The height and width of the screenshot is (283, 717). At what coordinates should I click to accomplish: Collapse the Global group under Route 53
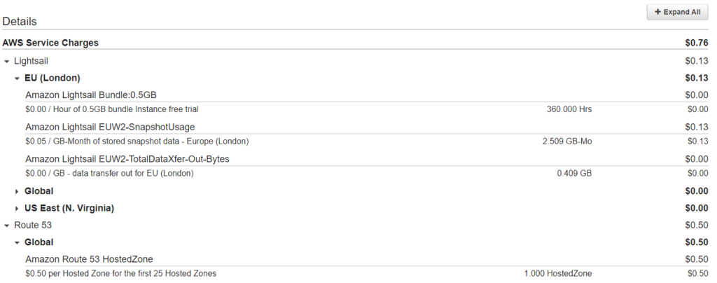pyautogui.click(x=18, y=242)
